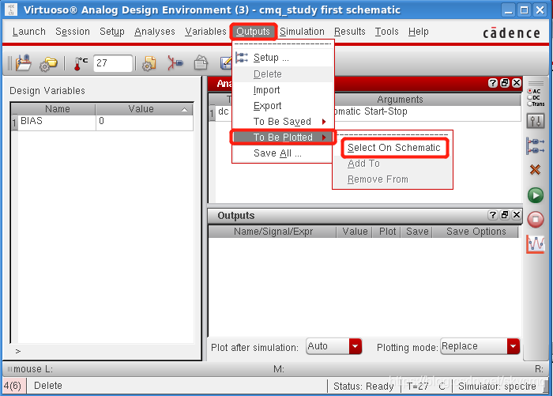Screen dimensions: 553x396
Task: Choose Select On Schematic
Action: [394, 148]
